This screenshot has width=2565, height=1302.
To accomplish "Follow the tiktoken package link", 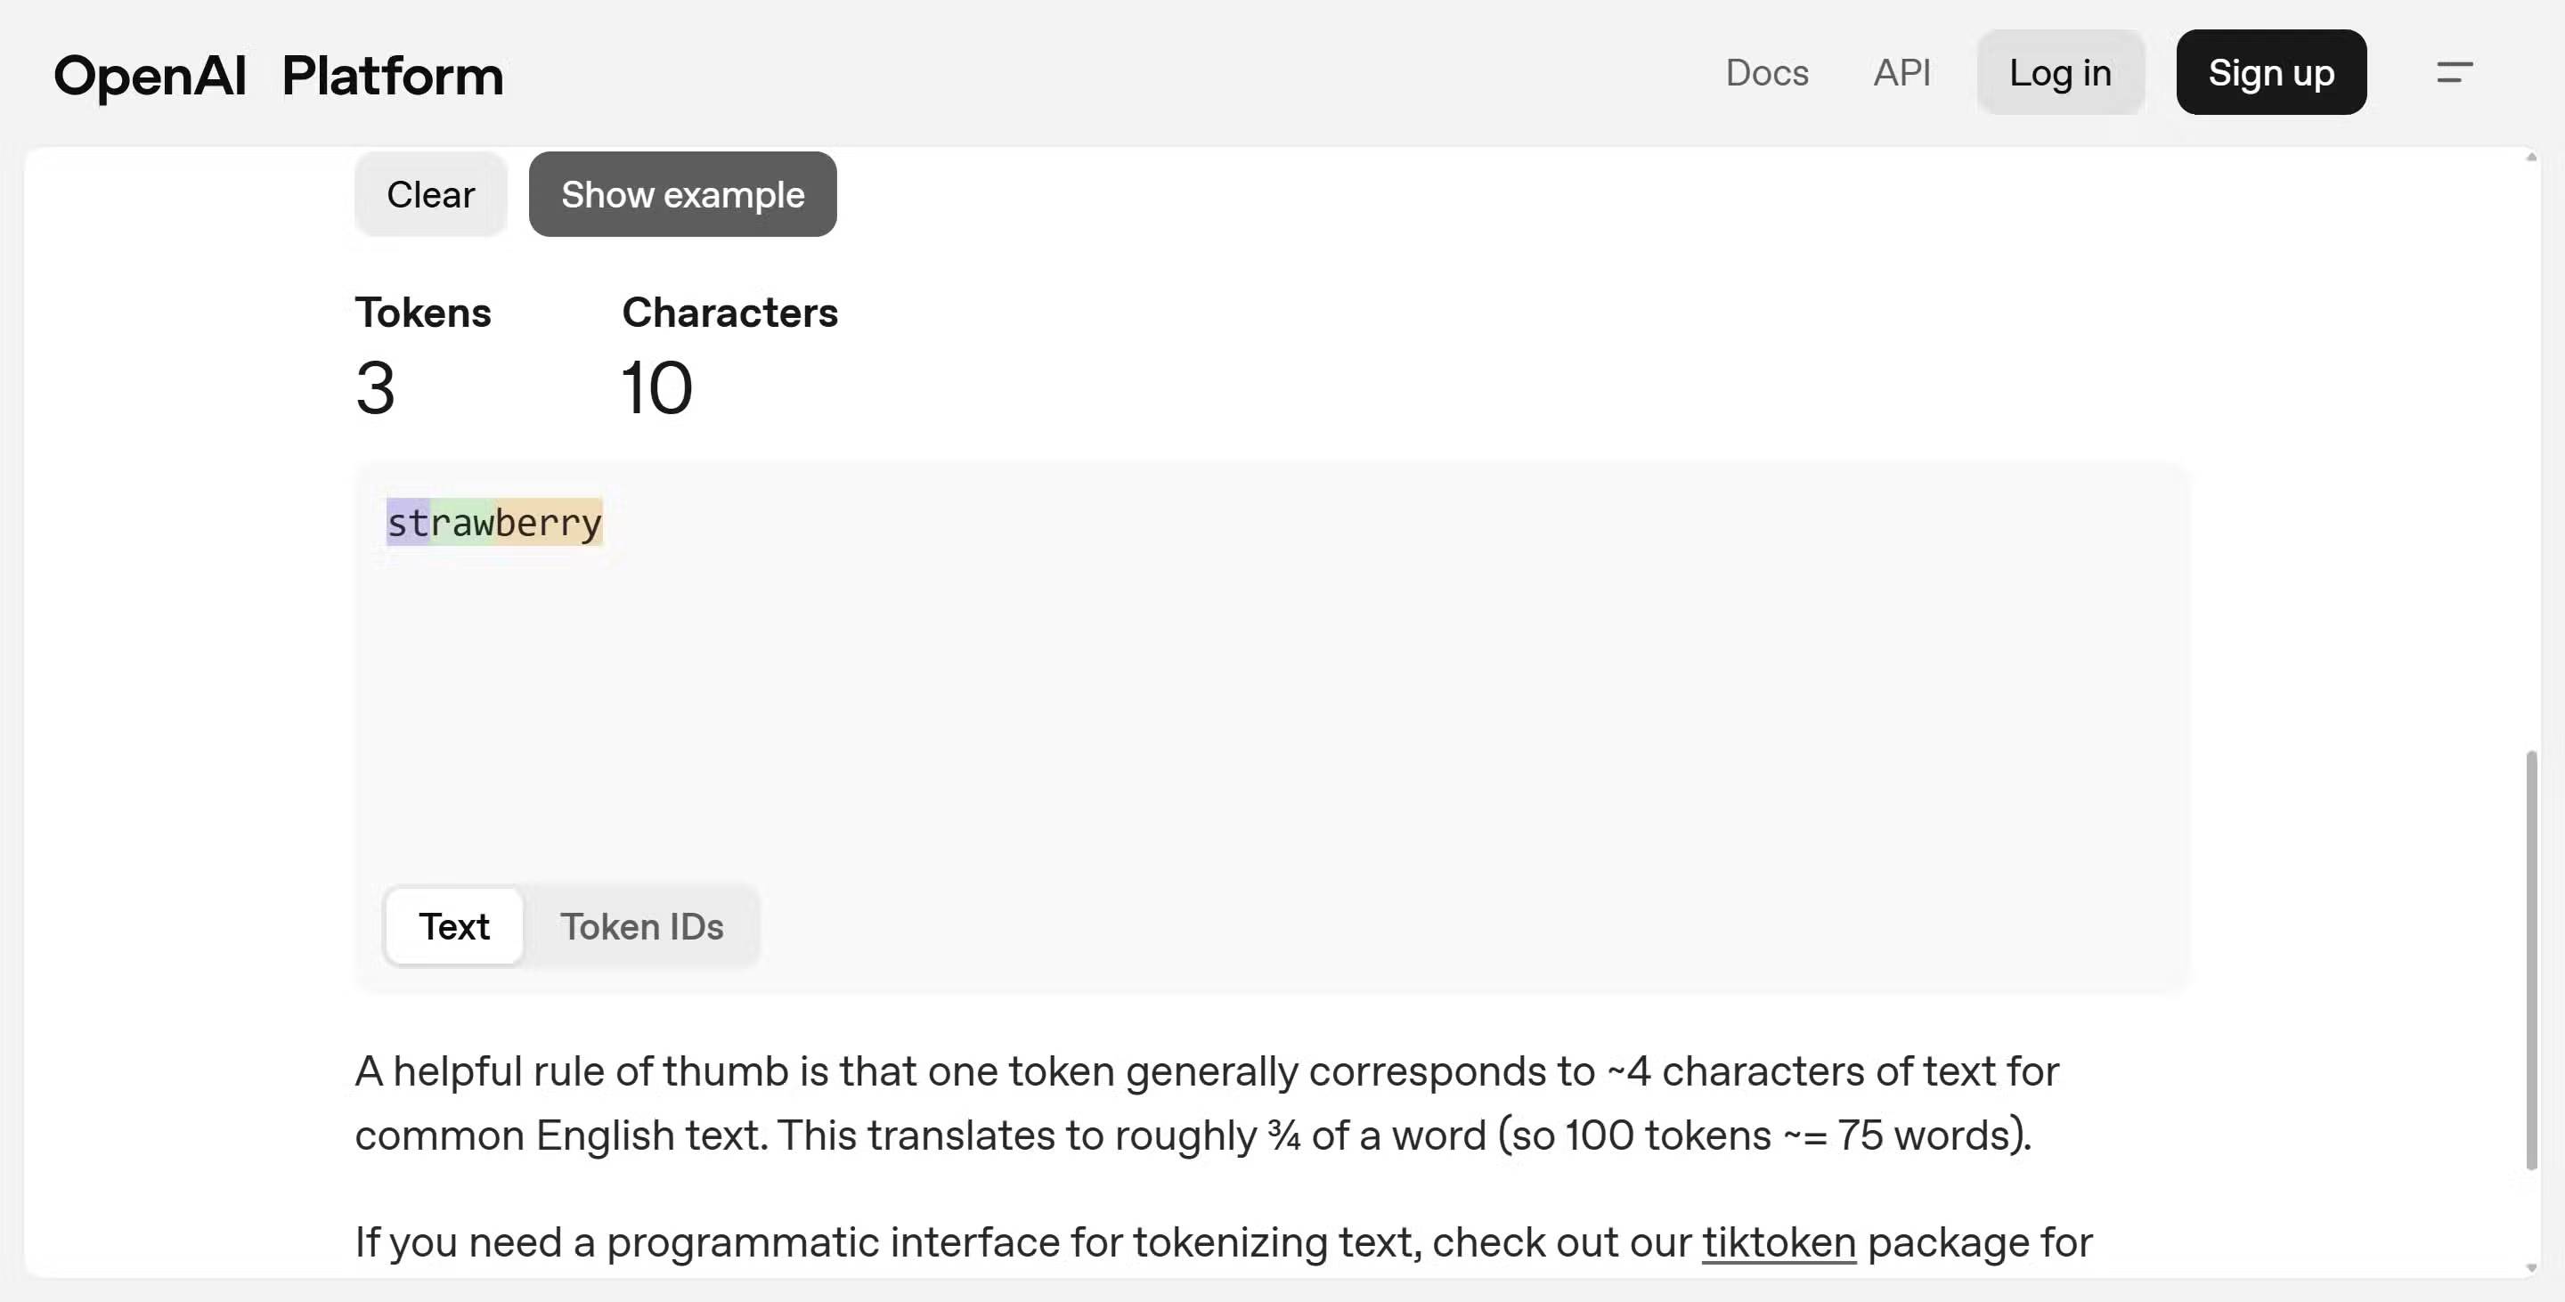I will pyautogui.click(x=1779, y=1242).
